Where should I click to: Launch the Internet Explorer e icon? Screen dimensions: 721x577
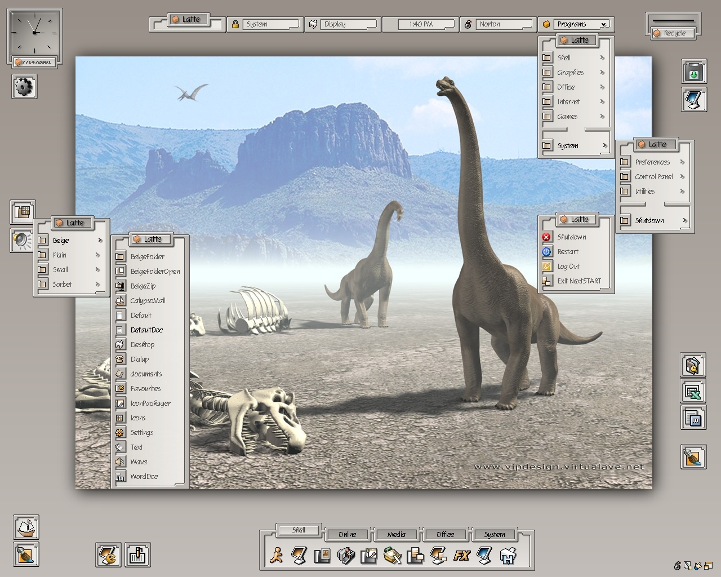(108, 555)
